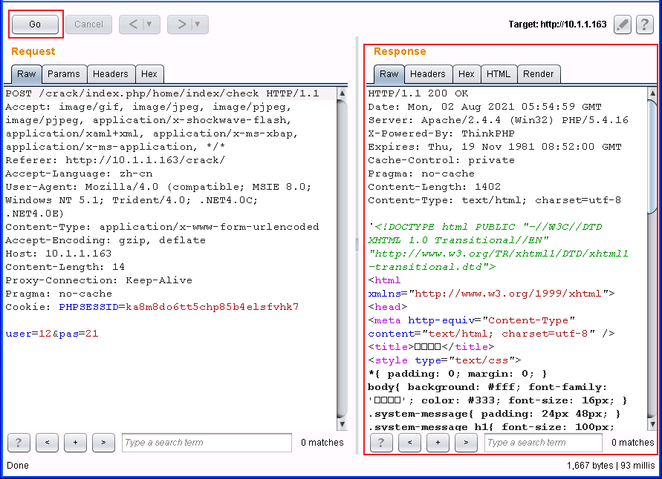
Task: Click the 1,667 bytes | 93 millis status
Action: click(x=611, y=466)
